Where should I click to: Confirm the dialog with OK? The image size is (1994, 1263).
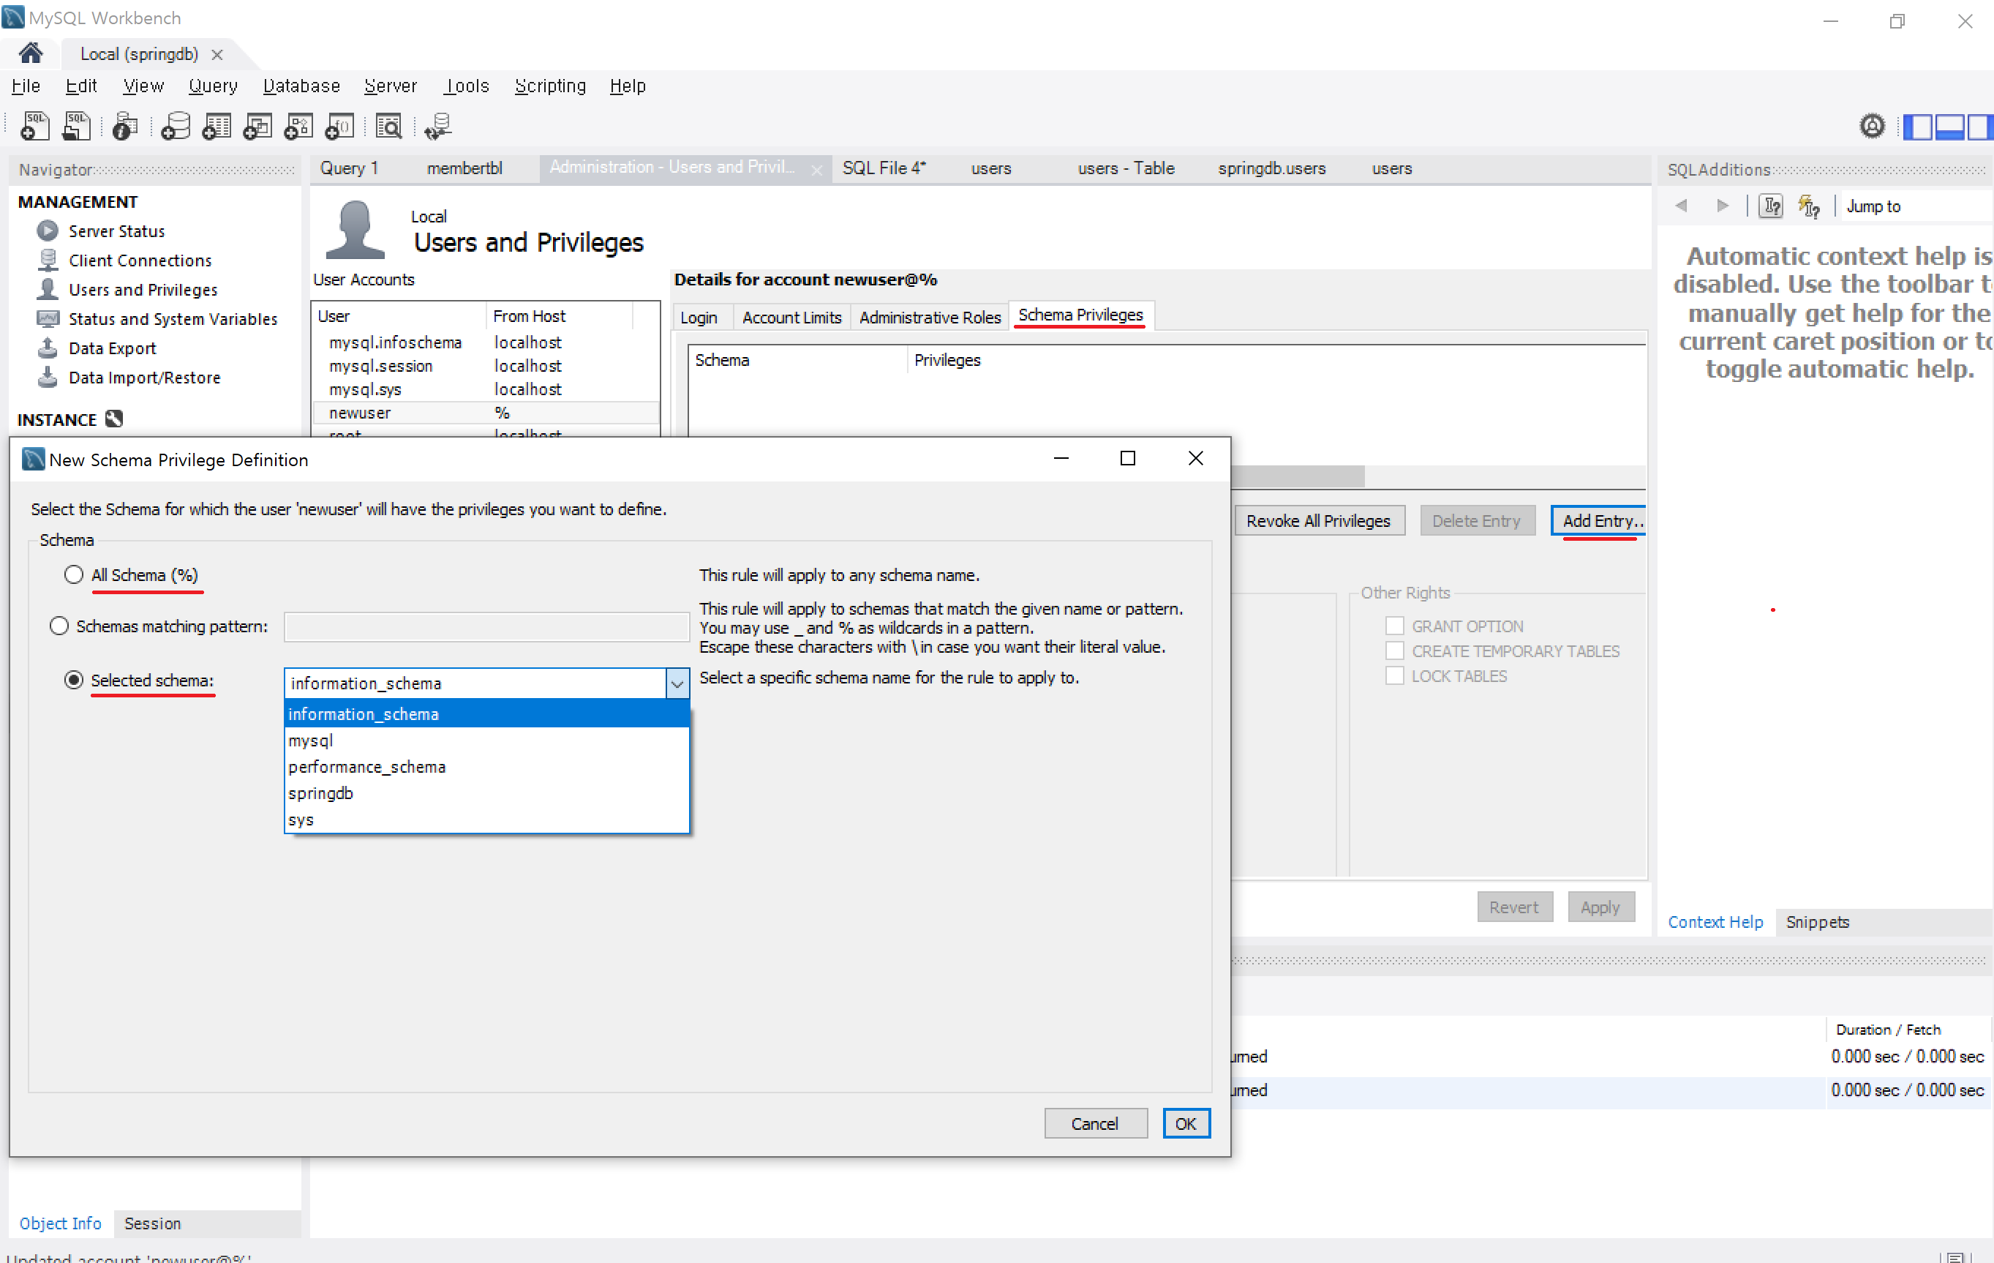click(1185, 1123)
